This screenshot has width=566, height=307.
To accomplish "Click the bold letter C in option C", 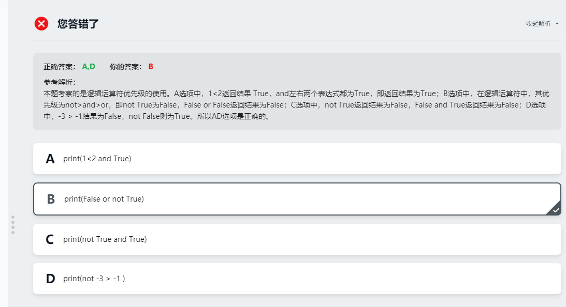I will [x=50, y=239].
